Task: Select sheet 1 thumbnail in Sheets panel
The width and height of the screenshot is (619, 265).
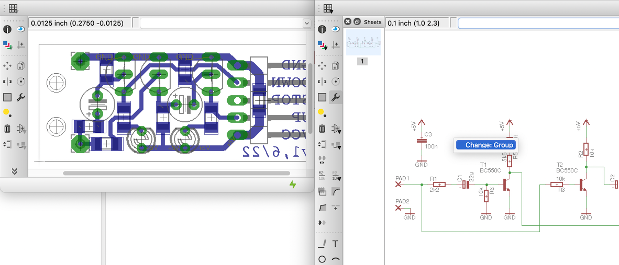Action: pyautogui.click(x=363, y=42)
